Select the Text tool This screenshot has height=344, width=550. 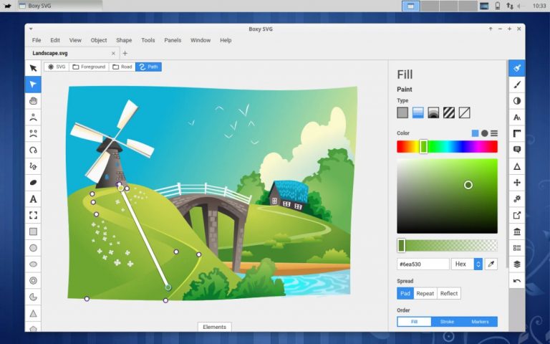33,199
